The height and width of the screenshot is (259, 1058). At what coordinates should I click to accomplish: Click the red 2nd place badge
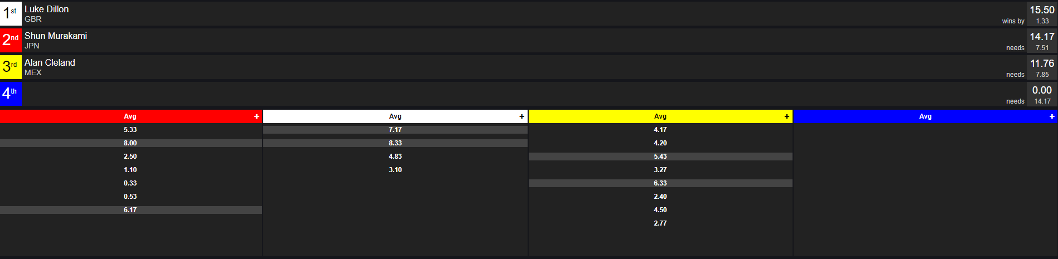coord(11,40)
